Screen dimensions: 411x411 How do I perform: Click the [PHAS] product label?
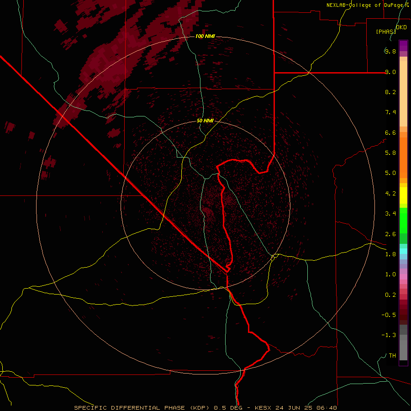pyautogui.click(x=386, y=32)
